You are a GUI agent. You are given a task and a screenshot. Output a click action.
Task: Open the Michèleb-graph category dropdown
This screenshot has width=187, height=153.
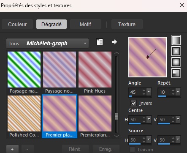(x=47, y=44)
